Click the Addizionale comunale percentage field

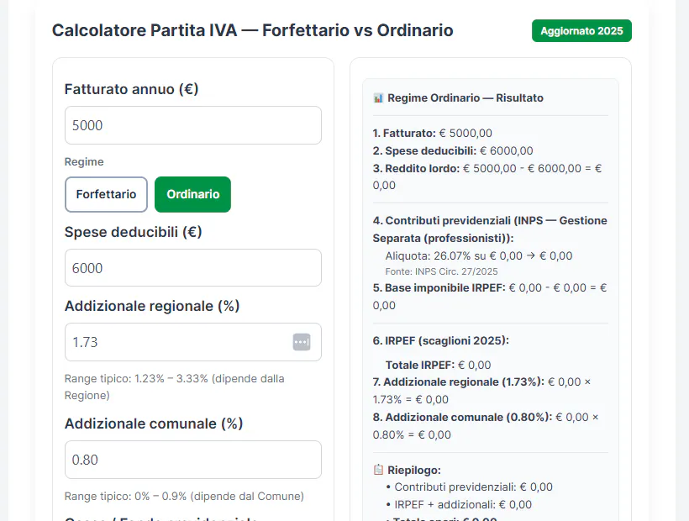(193, 460)
